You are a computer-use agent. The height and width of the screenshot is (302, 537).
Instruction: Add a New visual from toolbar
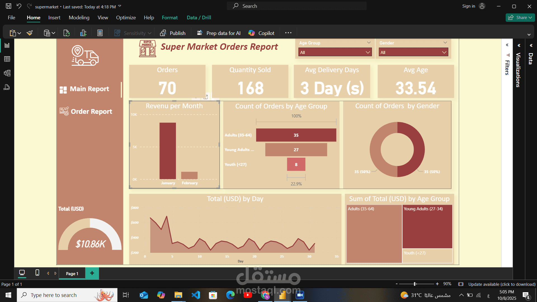83,33
